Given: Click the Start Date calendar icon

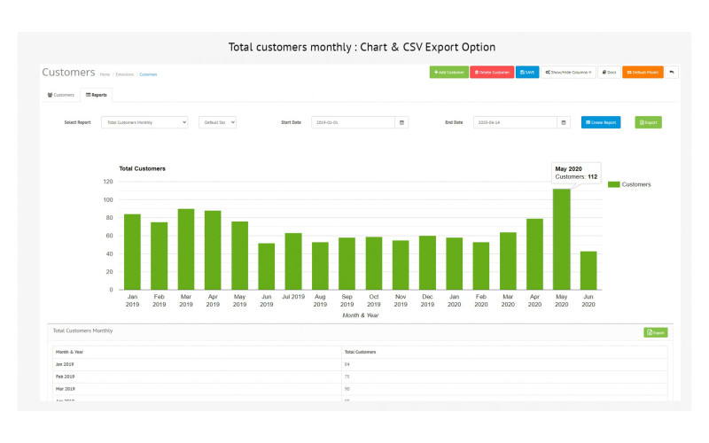Looking at the screenshot, I should point(401,122).
